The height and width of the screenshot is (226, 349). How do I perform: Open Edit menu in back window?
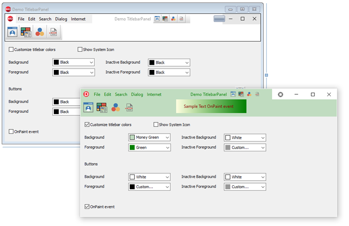click(32, 19)
